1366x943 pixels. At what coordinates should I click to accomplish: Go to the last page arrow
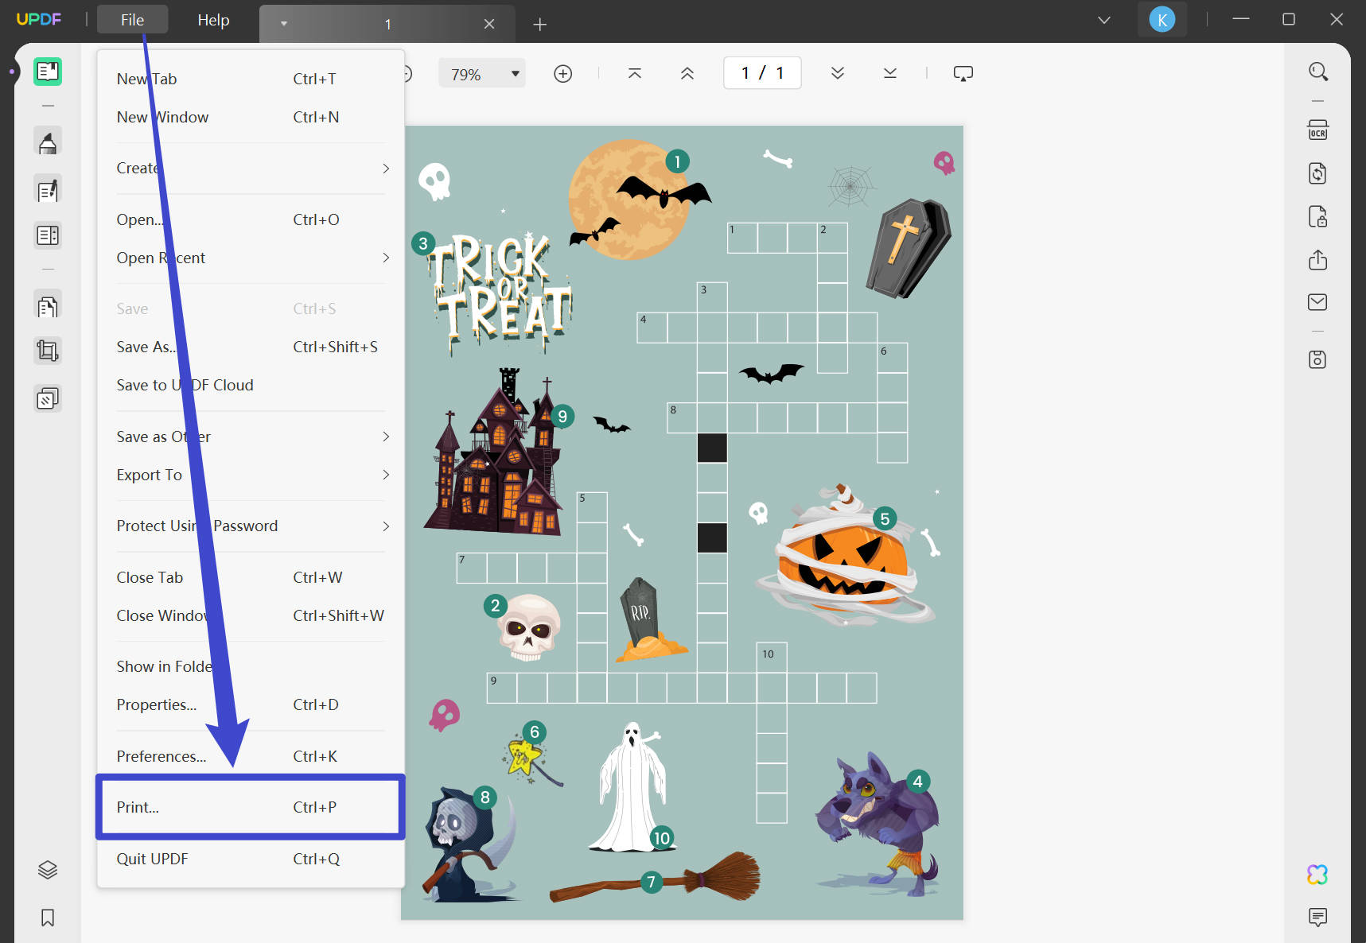(x=890, y=73)
